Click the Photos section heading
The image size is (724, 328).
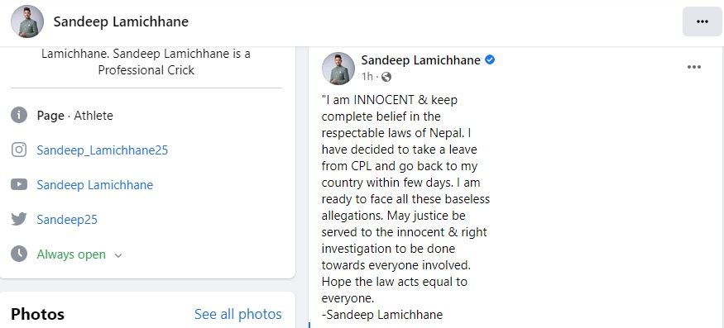(x=37, y=315)
